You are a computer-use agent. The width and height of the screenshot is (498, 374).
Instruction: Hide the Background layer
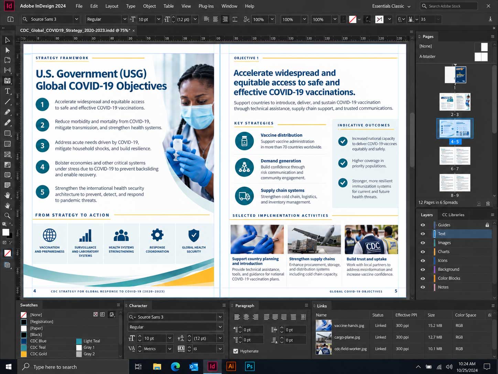[423, 269]
